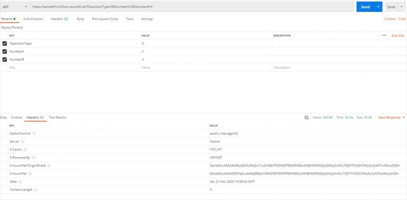
Task: Select the 'public, max-age=22' value
Action: click(224, 133)
